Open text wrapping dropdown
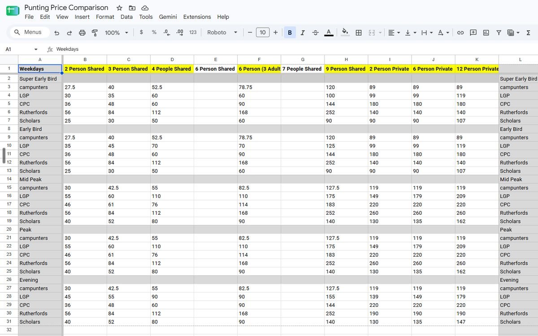This screenshot has height=336, width=538. click(426, 33)
